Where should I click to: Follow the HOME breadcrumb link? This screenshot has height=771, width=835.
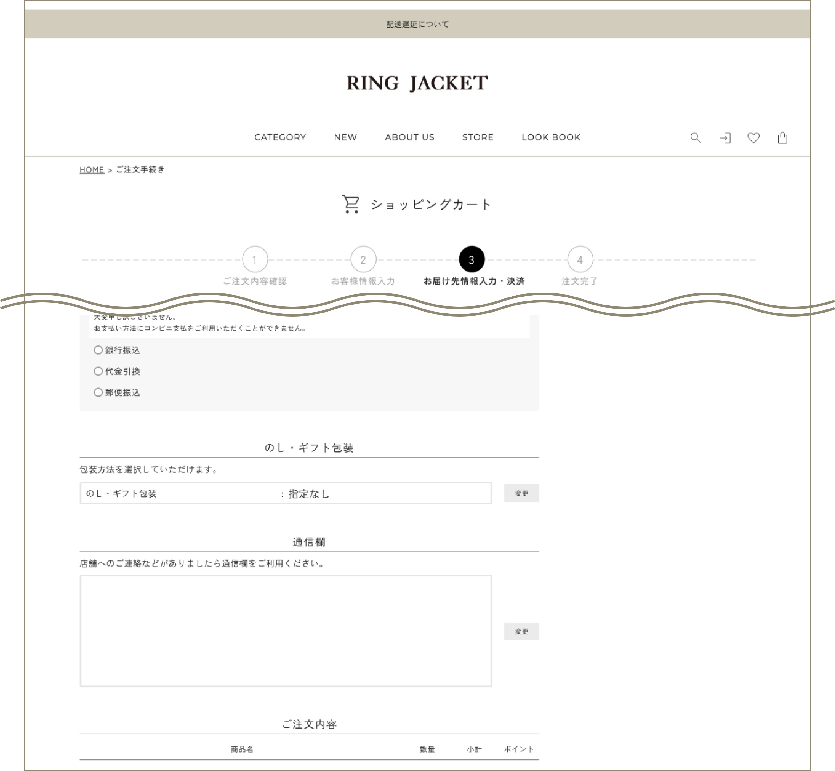pos(92,170)
